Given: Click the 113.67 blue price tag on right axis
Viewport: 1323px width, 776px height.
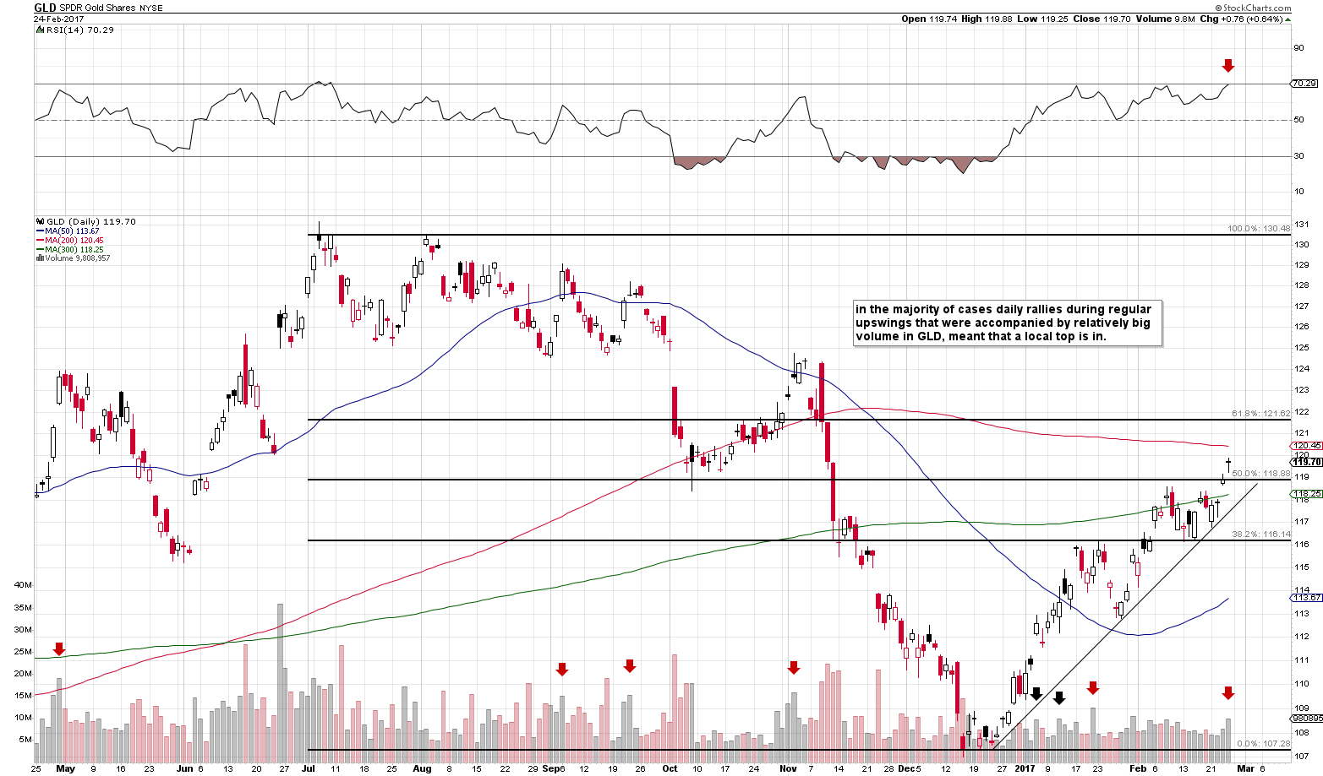Looking at the screenshot, I should point(1306,598).
